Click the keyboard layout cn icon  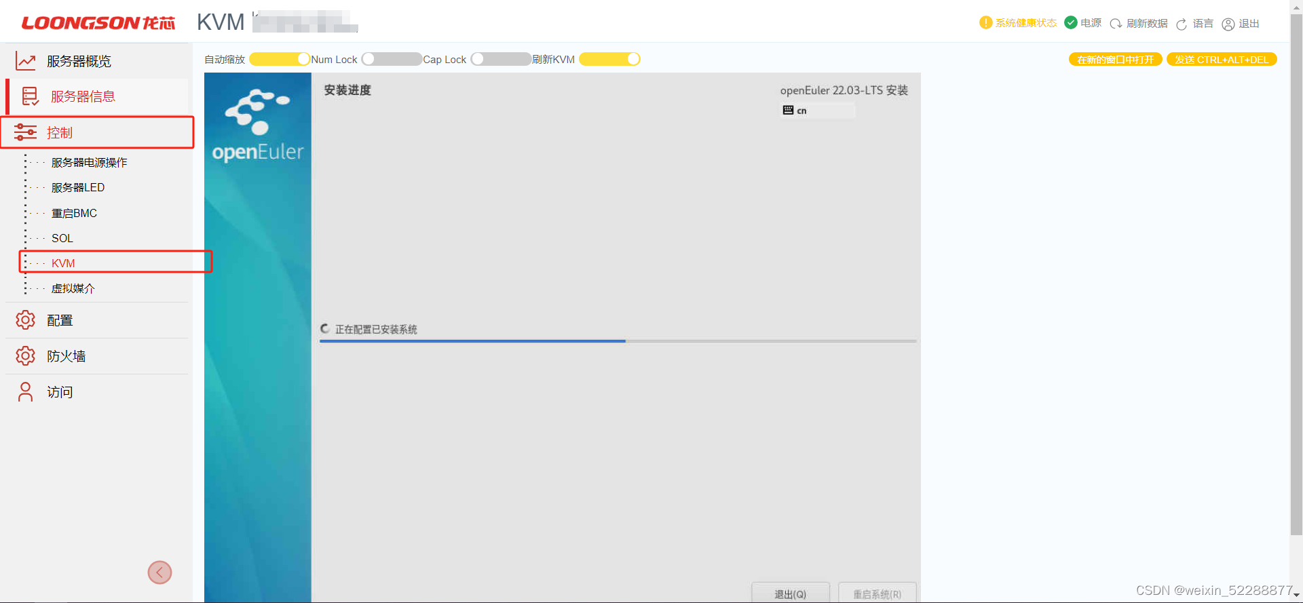pos(788,110)
